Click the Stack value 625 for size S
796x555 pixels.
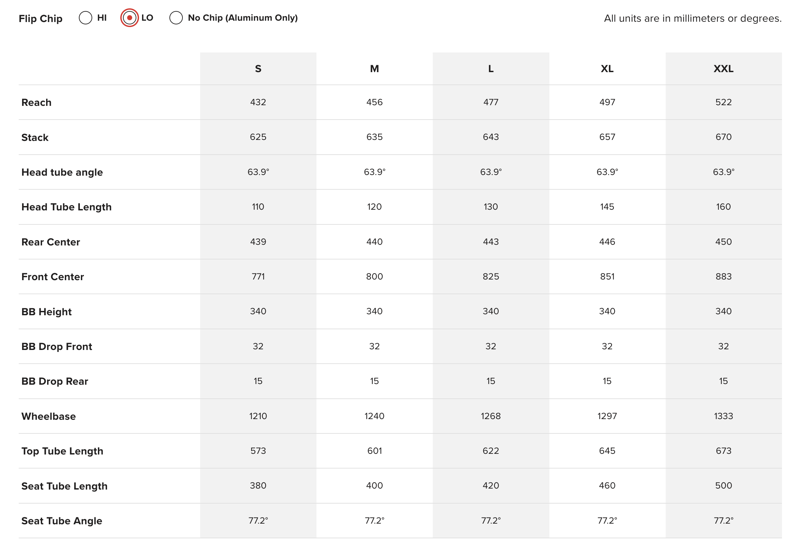click(258, 137)
